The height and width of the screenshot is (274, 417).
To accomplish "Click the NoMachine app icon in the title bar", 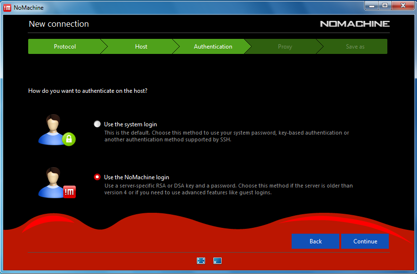I will (x=7, y=7).
